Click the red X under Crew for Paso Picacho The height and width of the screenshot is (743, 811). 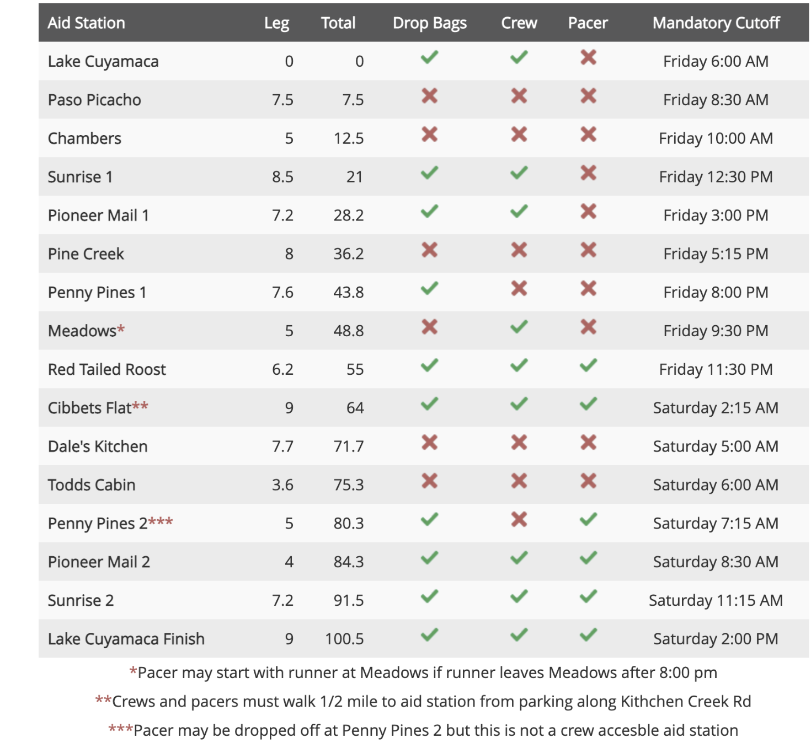pos(519,96)
